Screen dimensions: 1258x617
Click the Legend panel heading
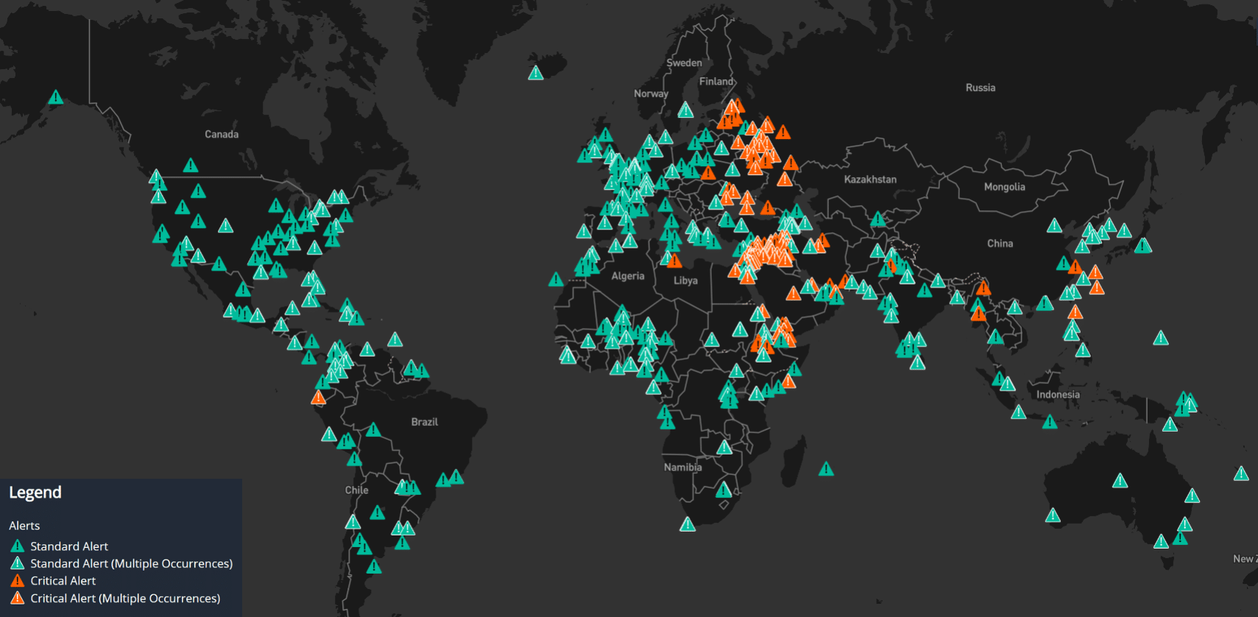[x=35, y=493]
